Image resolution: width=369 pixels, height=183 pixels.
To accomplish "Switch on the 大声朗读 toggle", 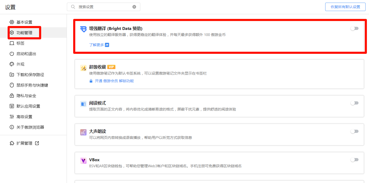I will (354, 131).
